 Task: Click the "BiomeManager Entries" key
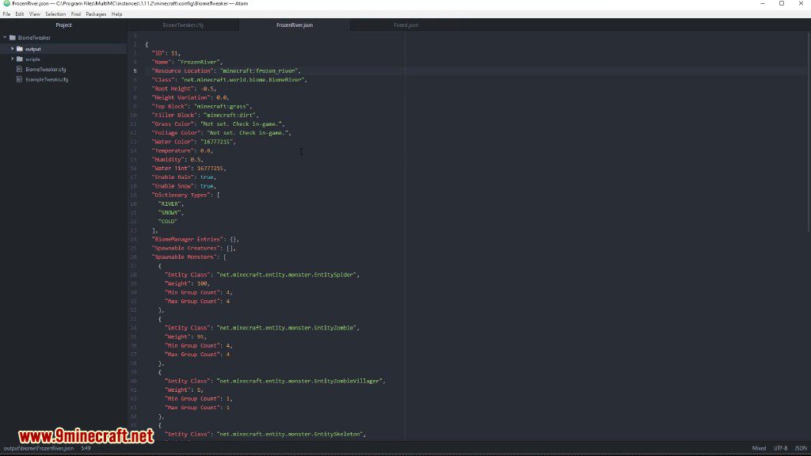(187, 239)
